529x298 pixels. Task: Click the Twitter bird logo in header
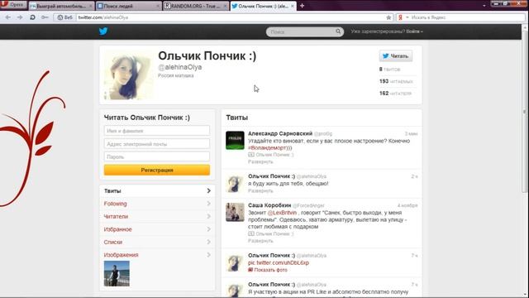pyautogui.click(x=103, y=31)
